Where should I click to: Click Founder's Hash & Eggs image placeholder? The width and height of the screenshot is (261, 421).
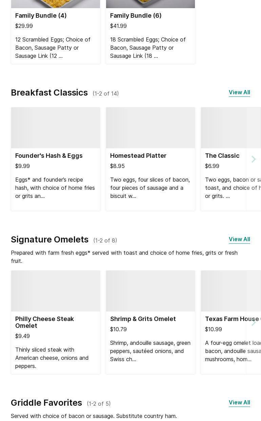[x=56, y=128]
